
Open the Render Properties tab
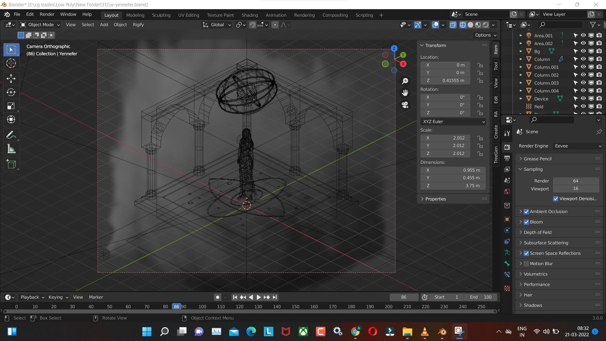(x=507, y=147)
